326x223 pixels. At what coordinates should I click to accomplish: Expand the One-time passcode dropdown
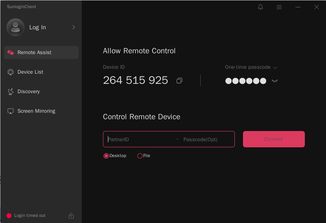275,68
